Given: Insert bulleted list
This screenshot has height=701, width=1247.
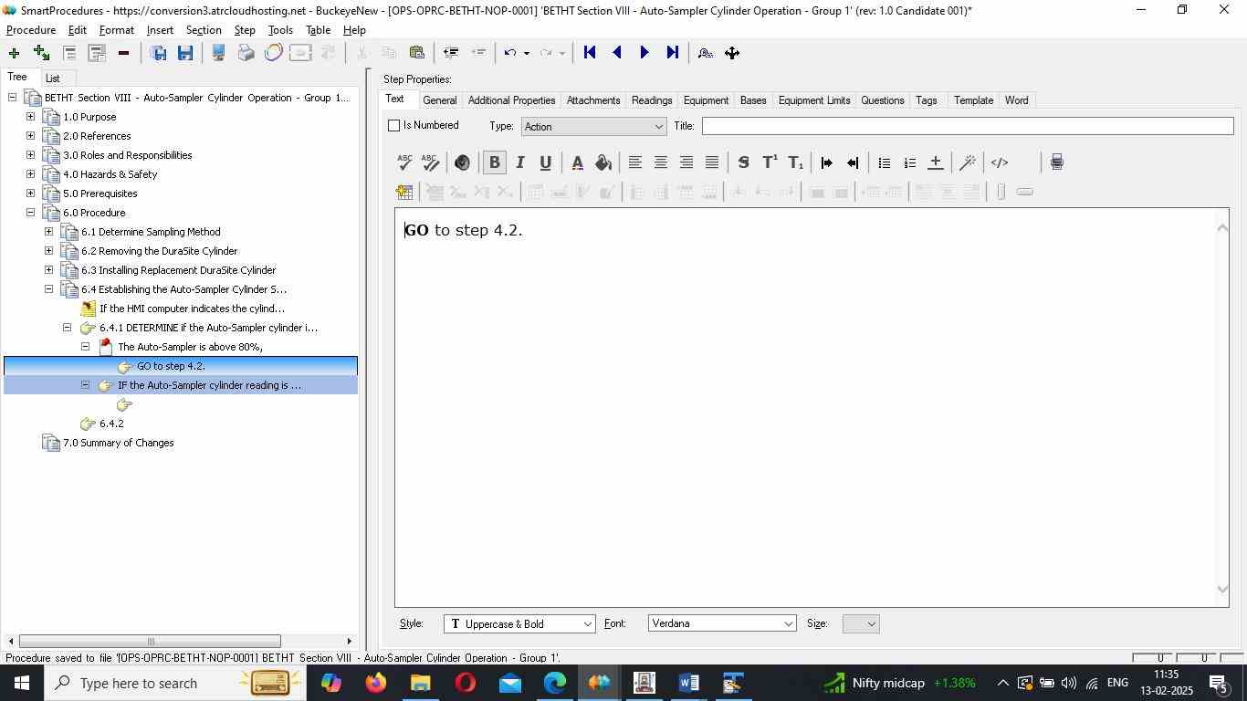Looking at the screenshot, I should coord(884,162).
